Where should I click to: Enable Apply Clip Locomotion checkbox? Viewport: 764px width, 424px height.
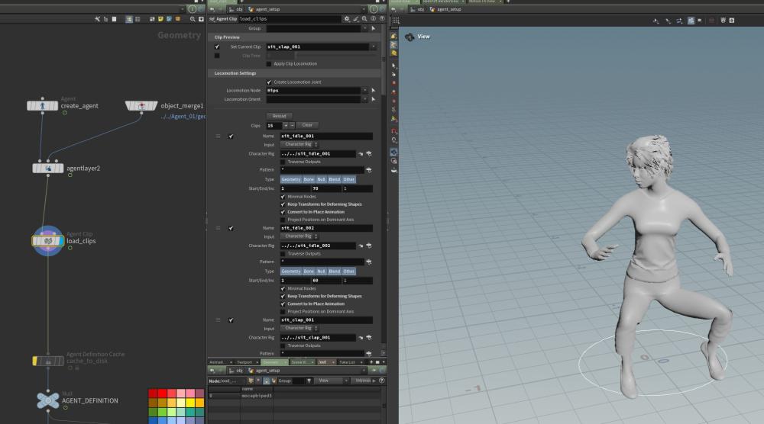pos(269,63)
